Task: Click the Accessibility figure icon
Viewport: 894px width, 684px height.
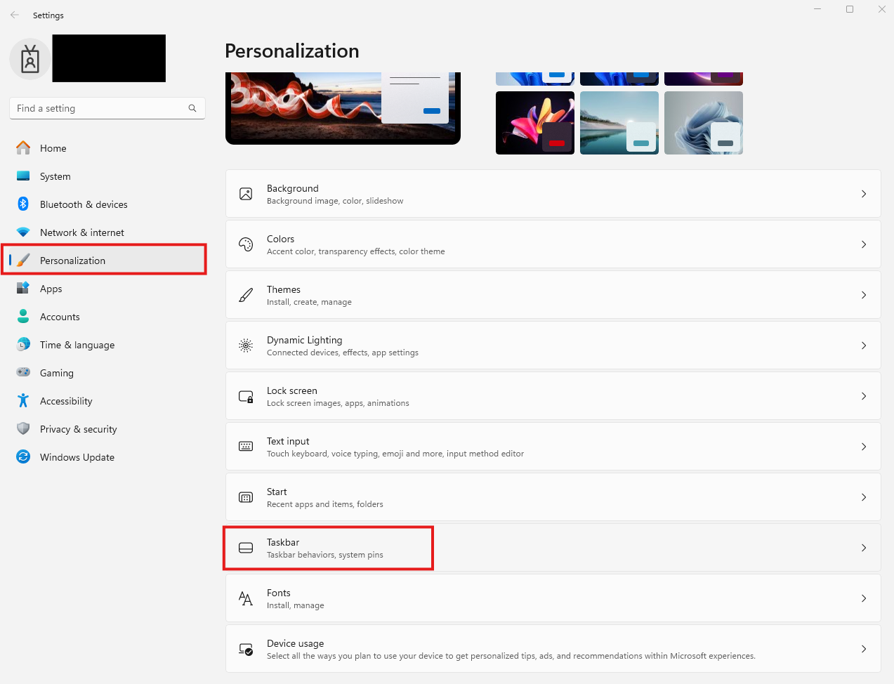Action: point(23,401)
